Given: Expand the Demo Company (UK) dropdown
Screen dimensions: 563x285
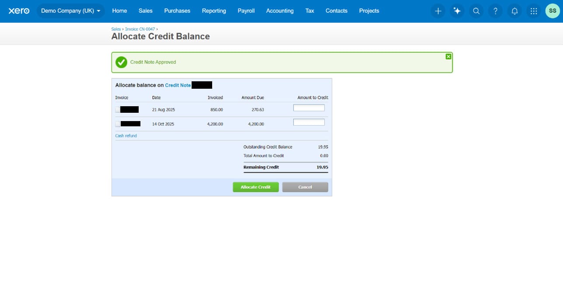Looking at the screenshot, I should (70, 11).
